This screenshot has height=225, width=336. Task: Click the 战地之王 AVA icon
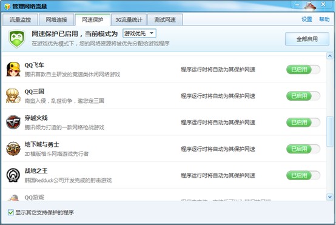(x=13, y=175)
